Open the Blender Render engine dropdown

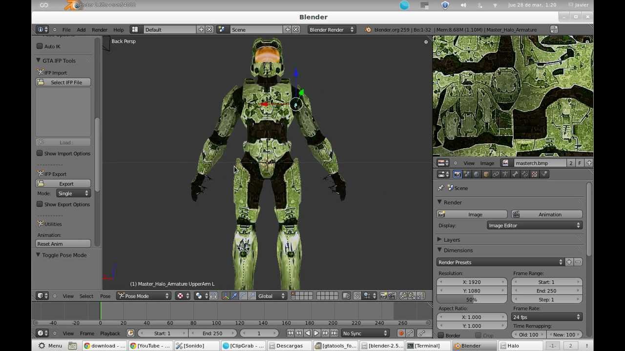tap(332, 30)
